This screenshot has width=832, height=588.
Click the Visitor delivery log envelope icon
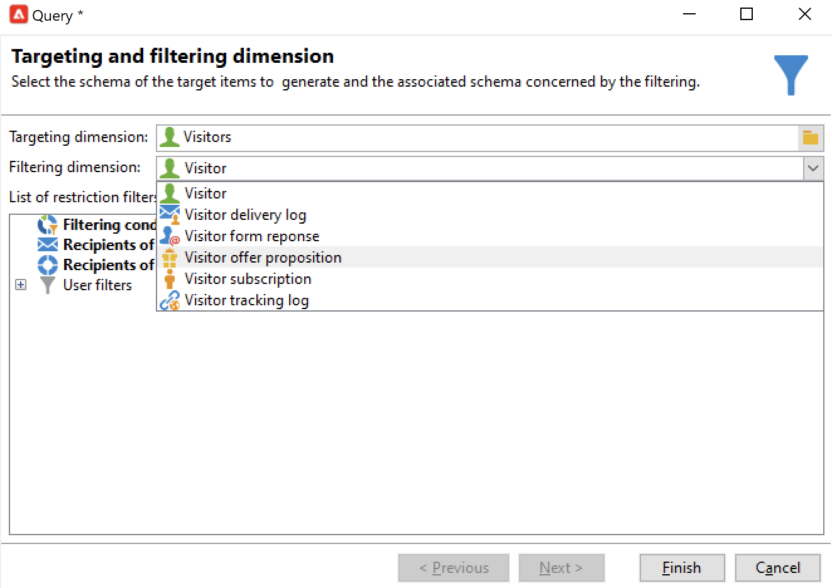pos(170,215)
